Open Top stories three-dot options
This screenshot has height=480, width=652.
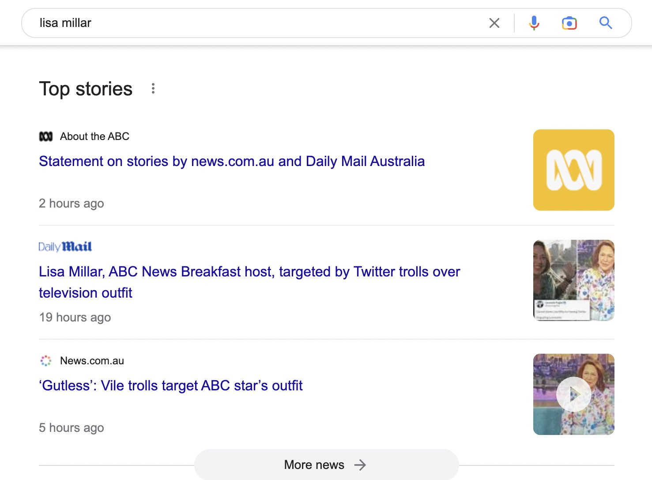pyautogui.click(x=153, y=88)
